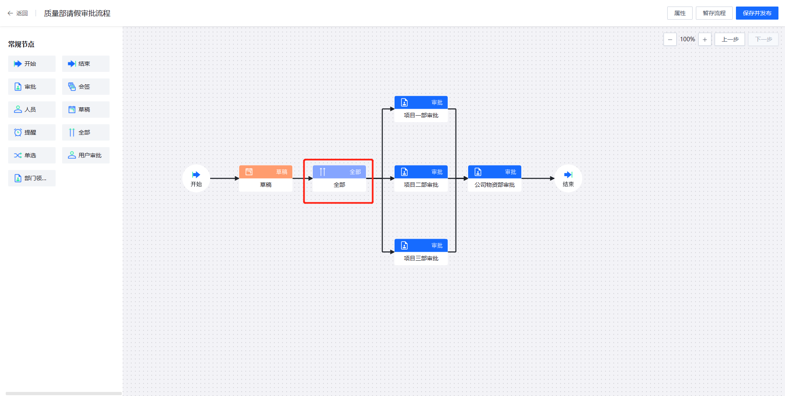Undo with 上一步 button
The image size is (785, 396).
coord(730,40)
